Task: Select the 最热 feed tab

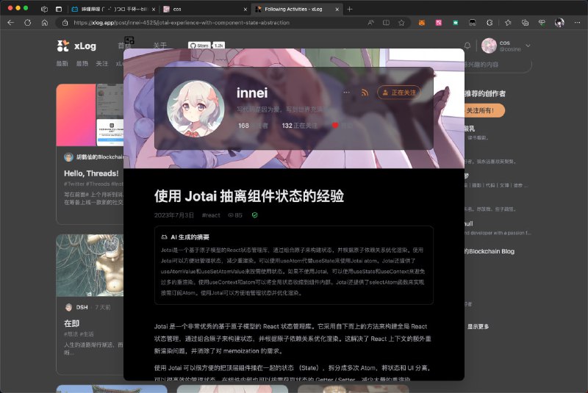Action: click(82, 64)
